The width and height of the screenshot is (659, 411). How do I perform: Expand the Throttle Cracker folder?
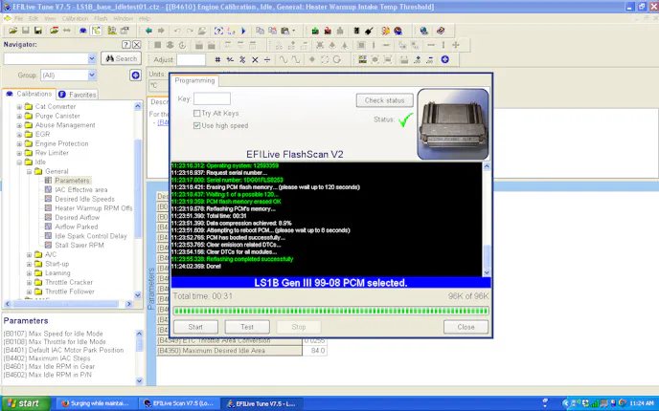[x=29, y=282]
